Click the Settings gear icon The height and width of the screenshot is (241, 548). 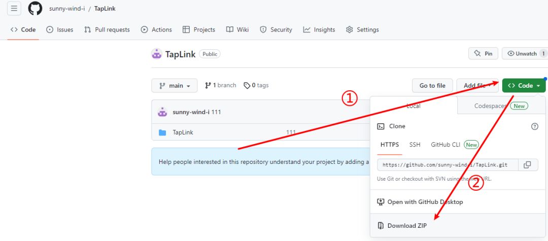tap(350, 30)
